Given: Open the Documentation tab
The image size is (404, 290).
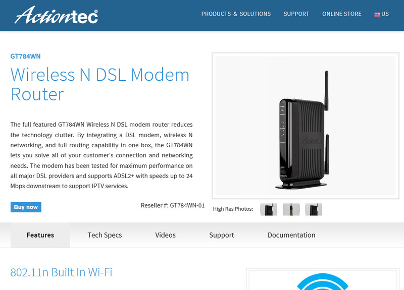Looking at the screenshot, I should click(291, 235).
